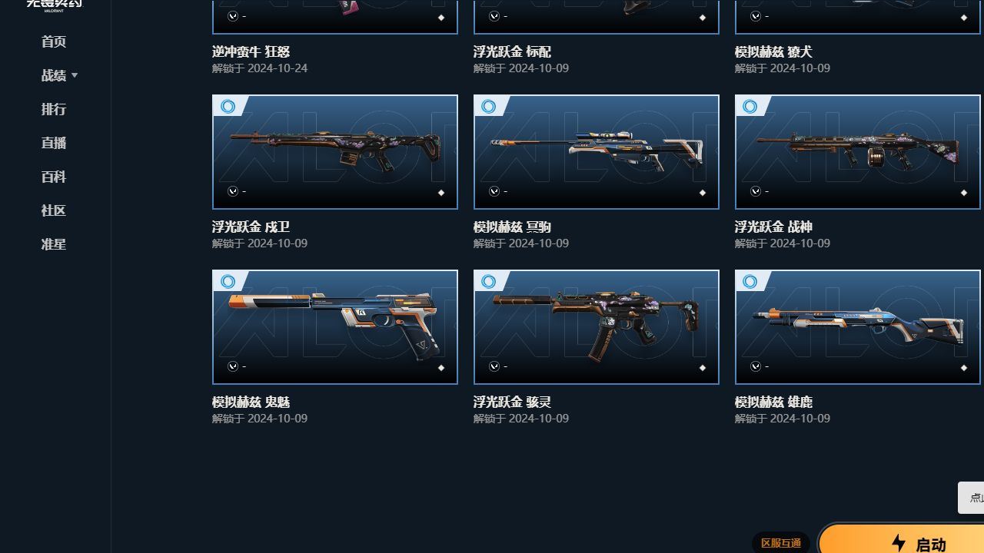The height and width of the screenshot is (553, 984).
Task: Select the 浮光跃金 骇灵 weapon thumbnail
Action: [x=597, y=327]
